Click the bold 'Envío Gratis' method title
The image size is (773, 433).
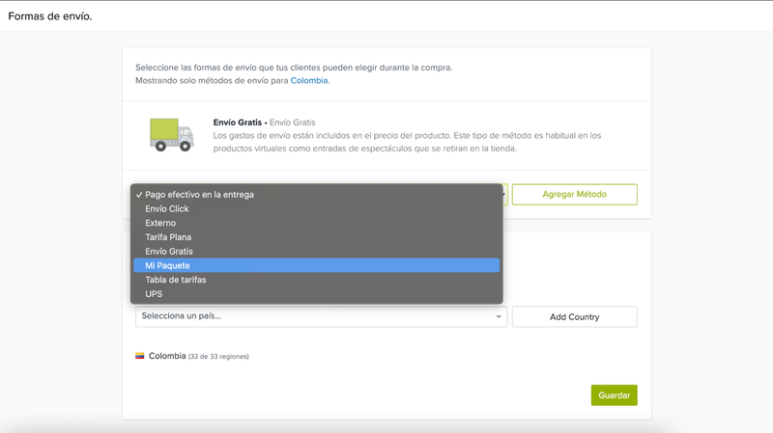coord(238,122)
